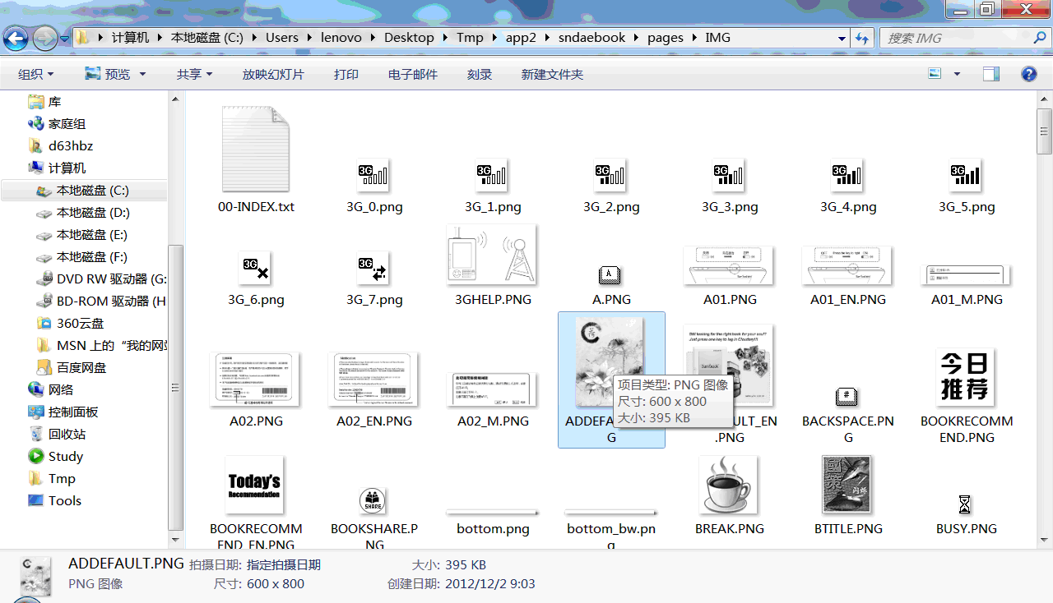Select 本地磁盘 (D:) in navigation tree
This screenshot has width=1053, height=603.
point(92,213)
